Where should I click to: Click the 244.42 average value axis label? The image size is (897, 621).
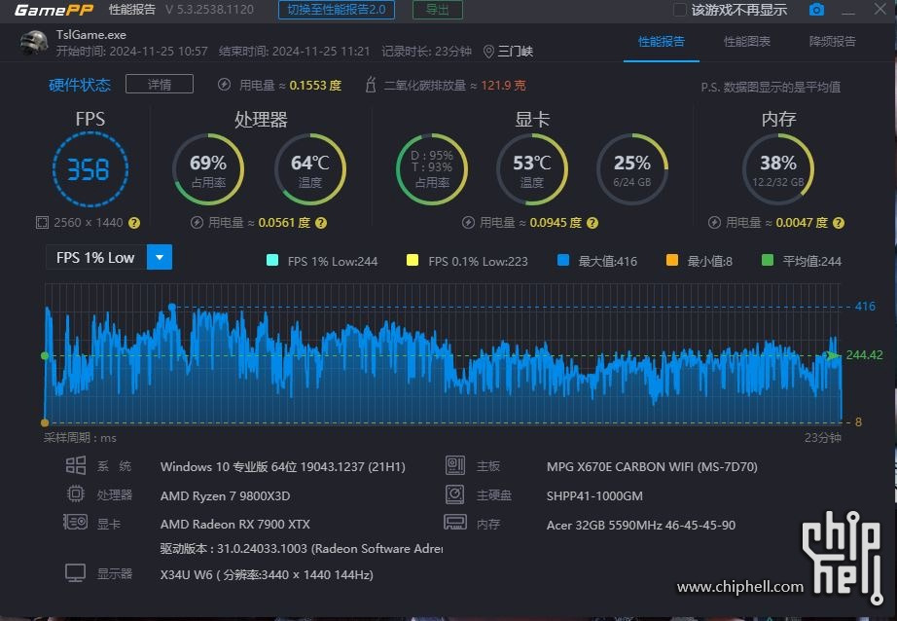click(x=864, y=355)
